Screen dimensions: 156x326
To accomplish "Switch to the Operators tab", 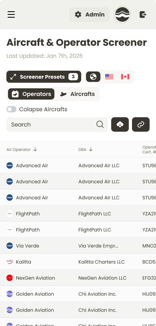I will 31,94.
